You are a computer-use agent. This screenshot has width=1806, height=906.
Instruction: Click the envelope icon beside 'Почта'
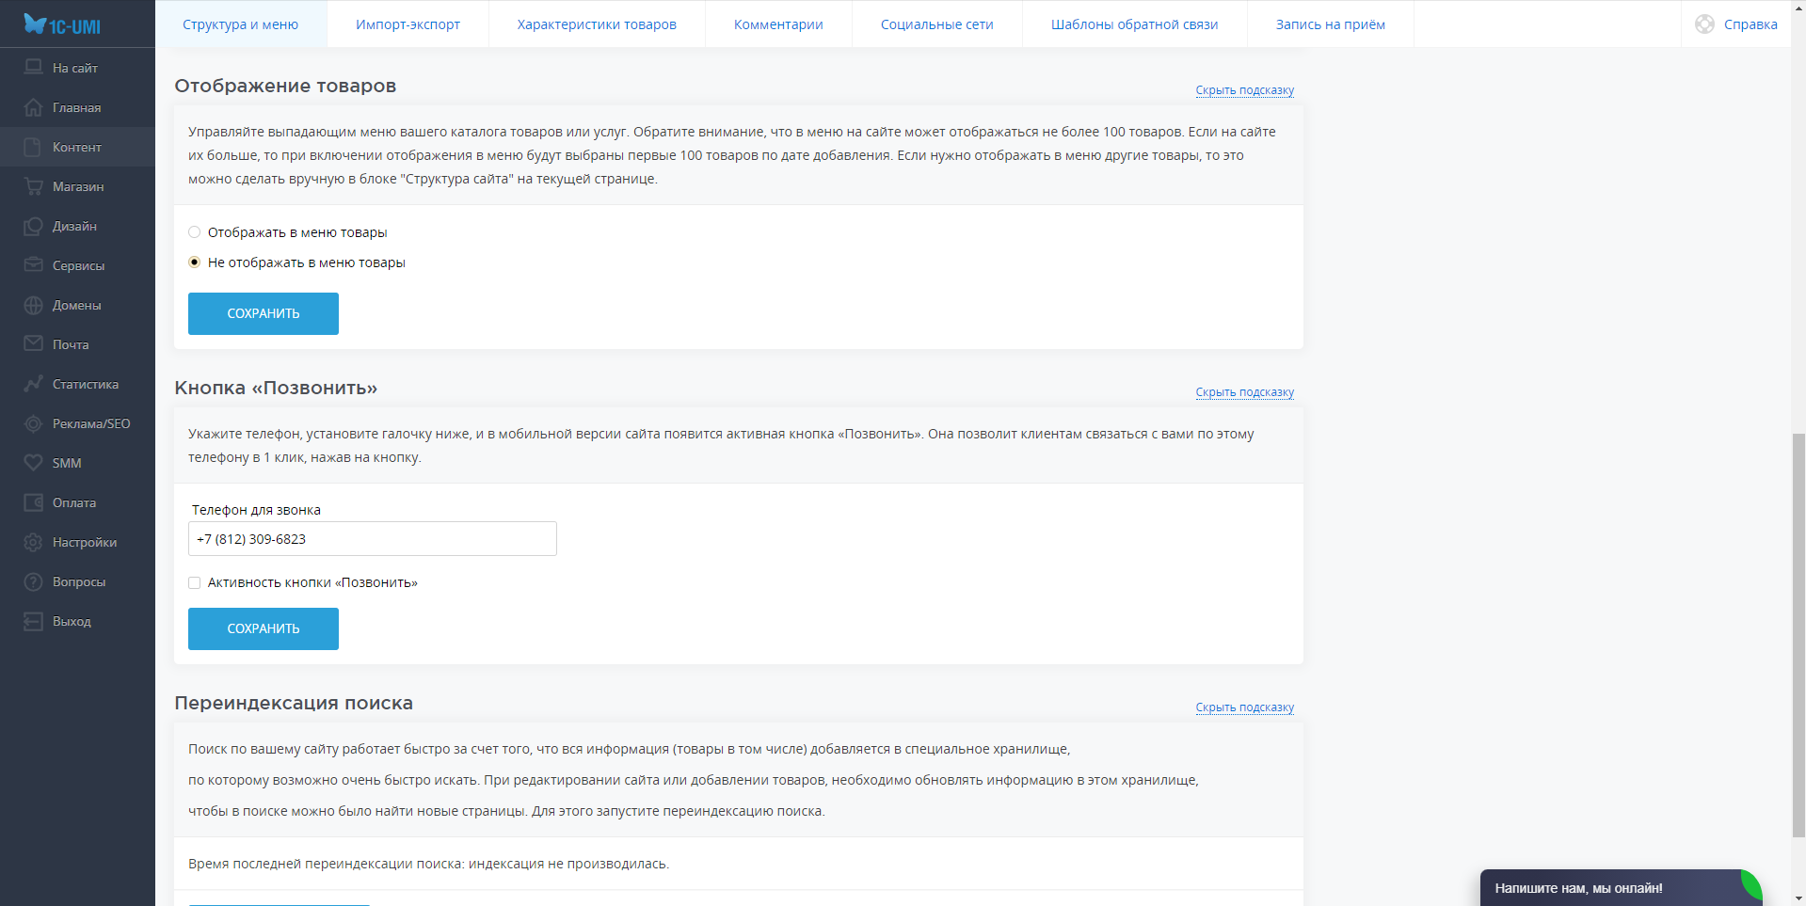pyautogui.click(x=33, y=344)
